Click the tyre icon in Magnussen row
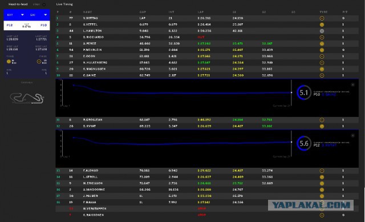 322,69
